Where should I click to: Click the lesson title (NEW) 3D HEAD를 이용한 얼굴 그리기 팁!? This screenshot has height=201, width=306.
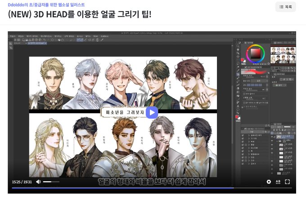tap(80, 14)
